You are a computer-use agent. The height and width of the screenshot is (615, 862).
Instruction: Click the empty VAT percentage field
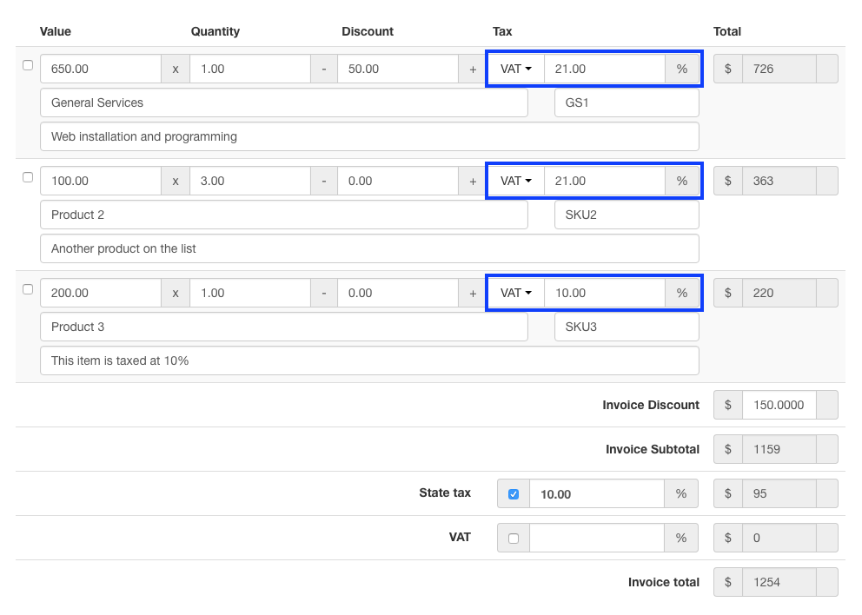[x=596, y=538]
